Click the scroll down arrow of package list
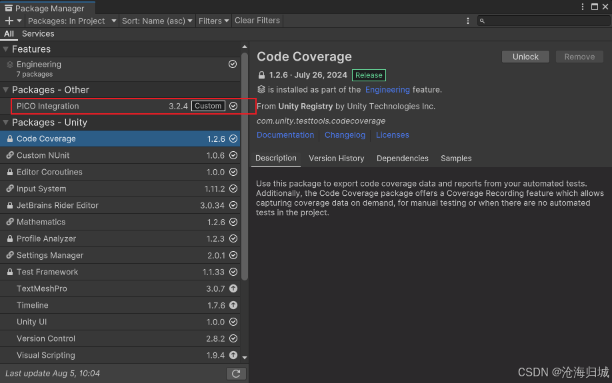Screen dimensions: 612x383 (x=245, y=357)
